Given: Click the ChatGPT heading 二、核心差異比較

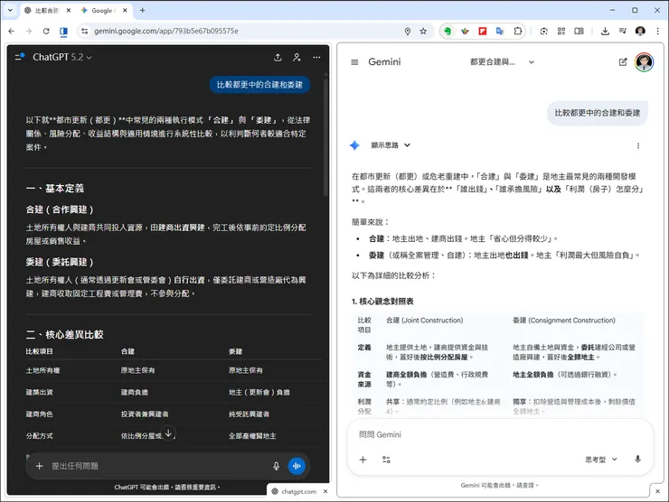Looking at the screenshot, I should 65,335.
